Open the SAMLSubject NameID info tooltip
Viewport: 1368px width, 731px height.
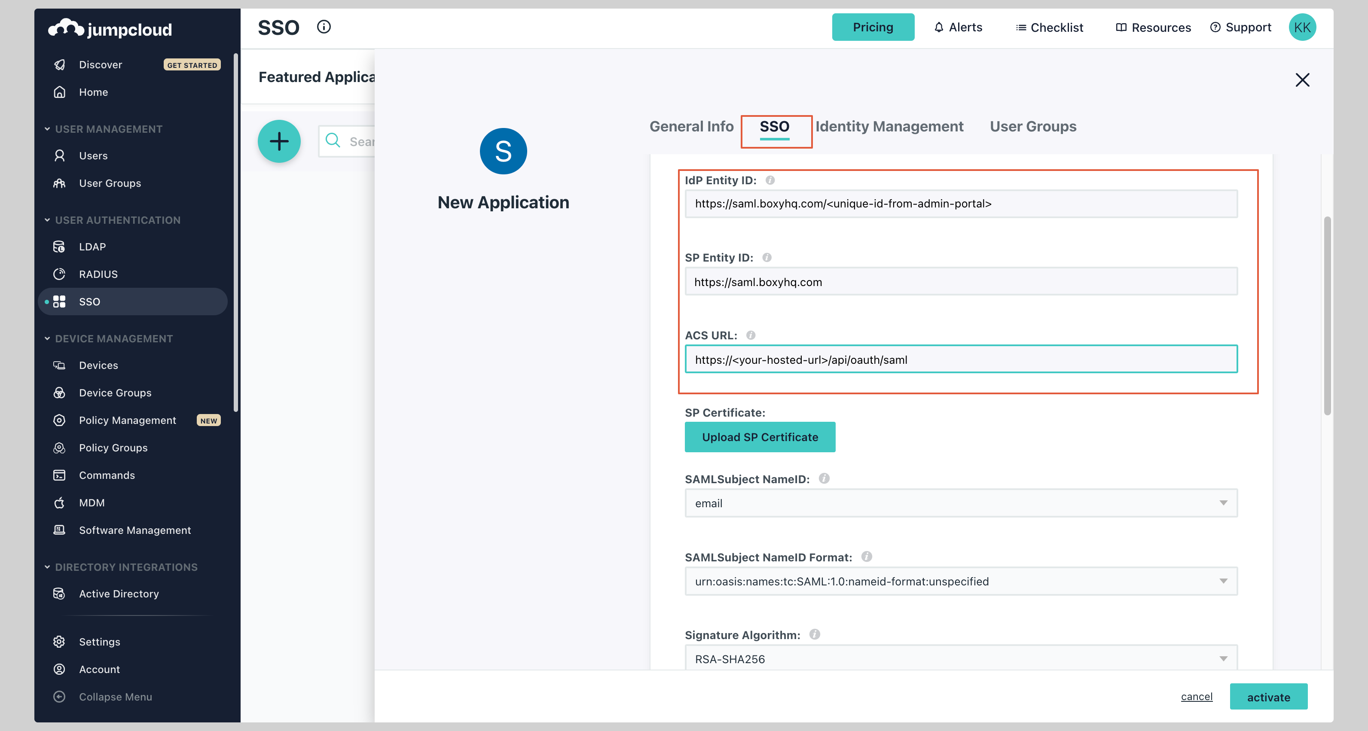pos(824,478)
